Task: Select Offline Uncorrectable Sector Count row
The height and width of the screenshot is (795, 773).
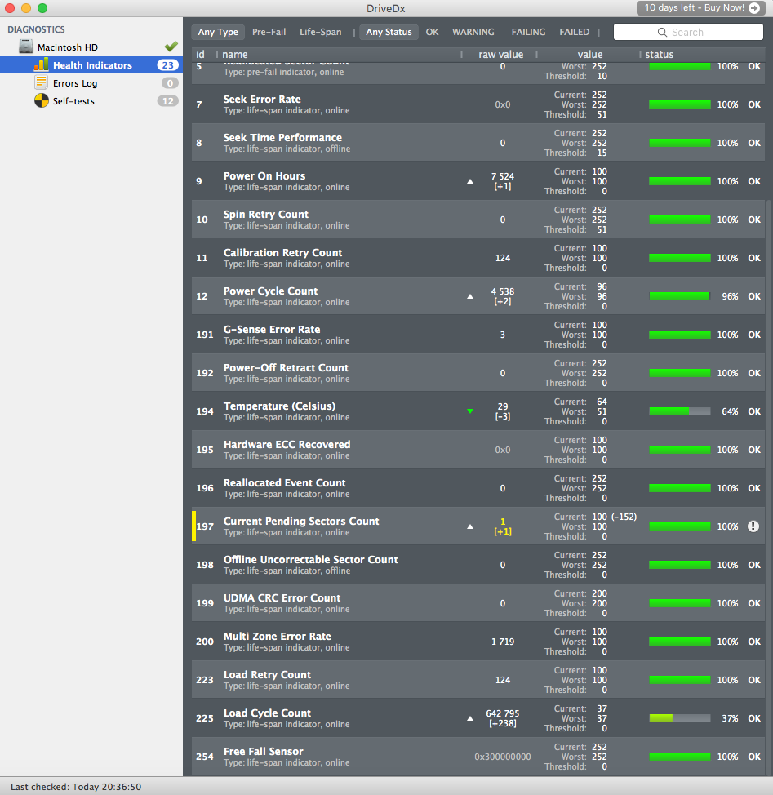Action: (478, 565)
